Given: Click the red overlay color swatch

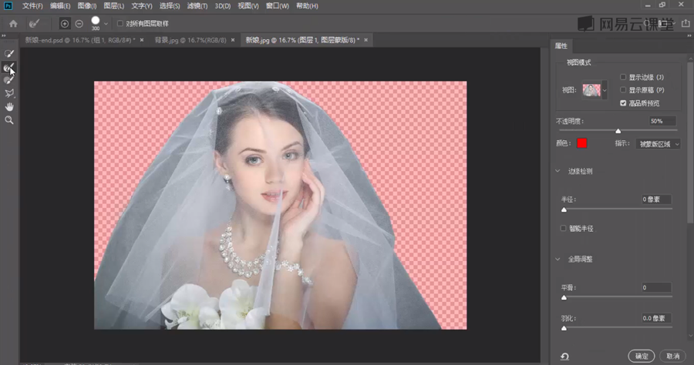Looking at the screenshot, I should point(582,143).
